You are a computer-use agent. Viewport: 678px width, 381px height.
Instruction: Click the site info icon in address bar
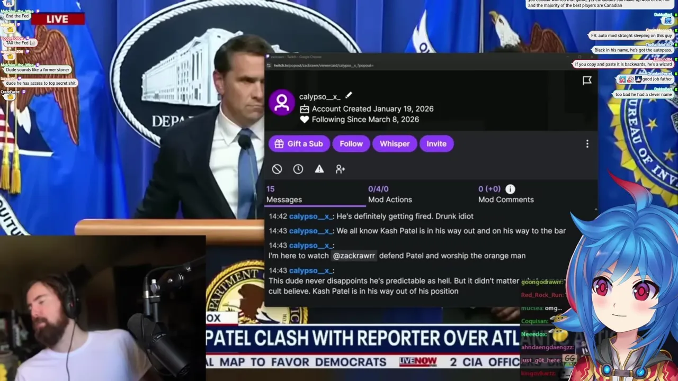click(269, 65)
